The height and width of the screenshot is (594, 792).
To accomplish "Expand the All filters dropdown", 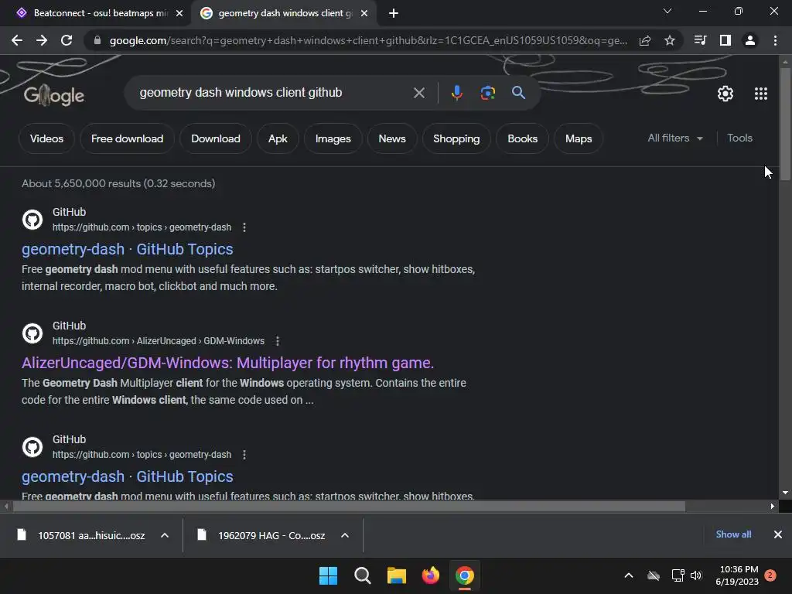I will coord(674,138).
